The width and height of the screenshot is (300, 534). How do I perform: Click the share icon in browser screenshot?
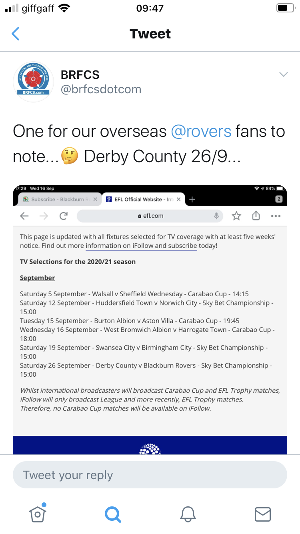pos(256,216)
